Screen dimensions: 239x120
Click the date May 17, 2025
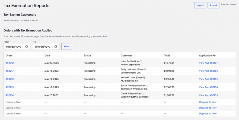pos(51,95)
